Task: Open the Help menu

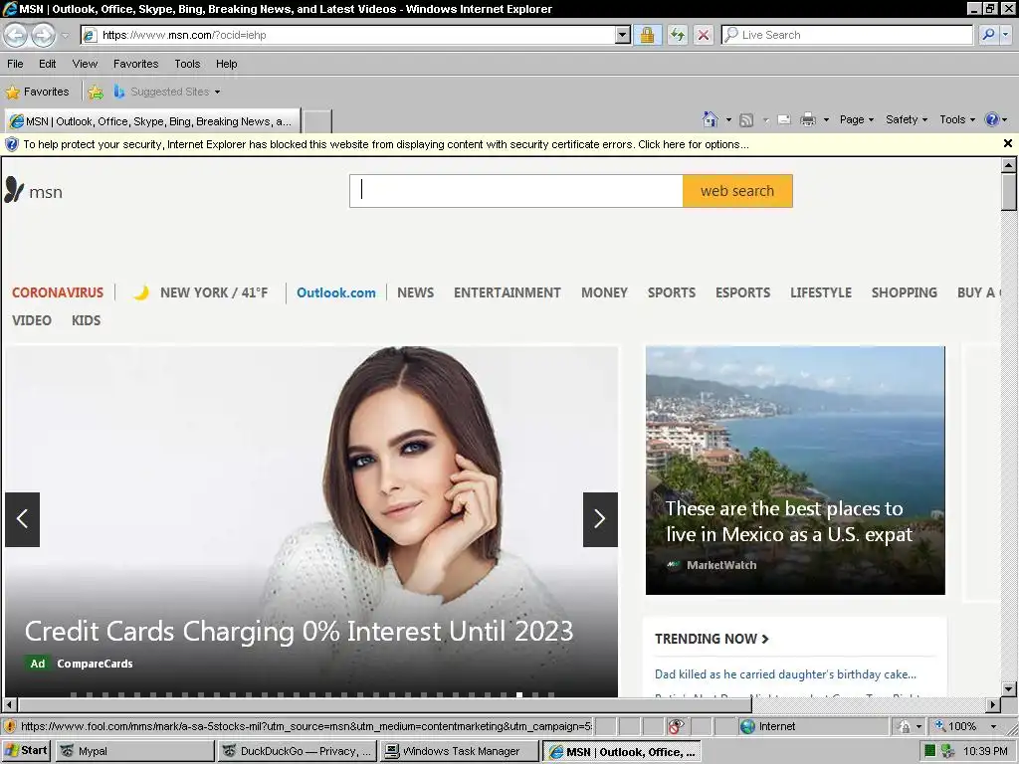Action: click(226, 64)
